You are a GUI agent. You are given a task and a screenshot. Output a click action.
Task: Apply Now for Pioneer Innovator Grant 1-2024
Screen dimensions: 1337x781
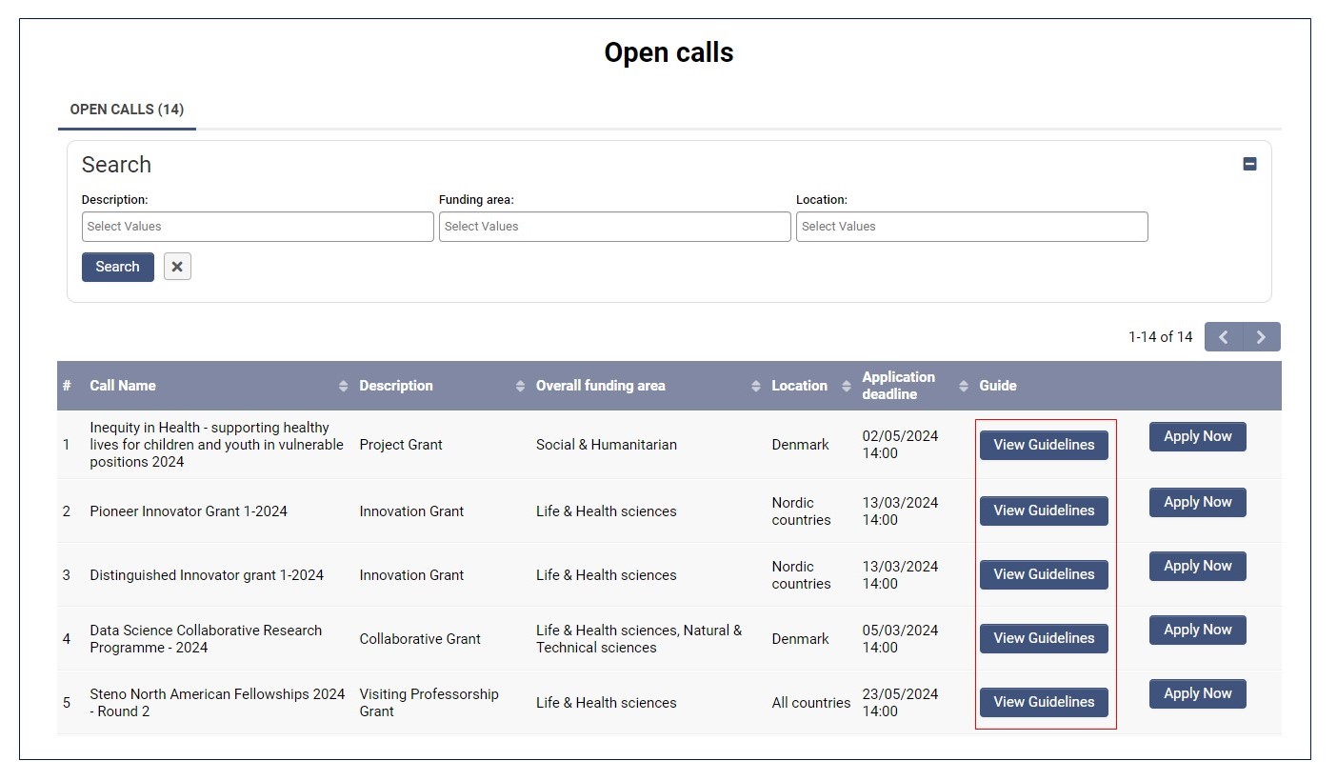(1197, 503)
